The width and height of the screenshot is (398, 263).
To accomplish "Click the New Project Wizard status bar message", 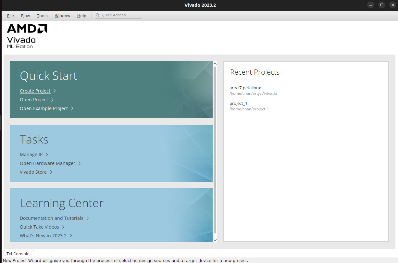I will [125, 260].
